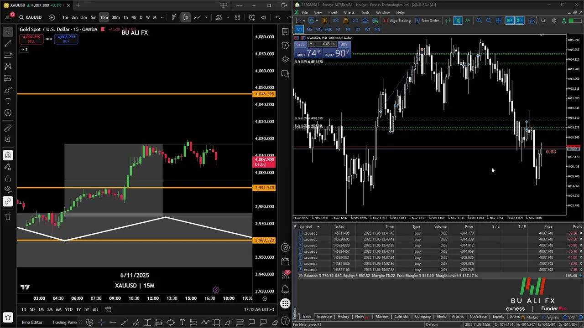584x328 pixels.
Task: Increase lot volume with up arrow stepper
Action: 334,44
